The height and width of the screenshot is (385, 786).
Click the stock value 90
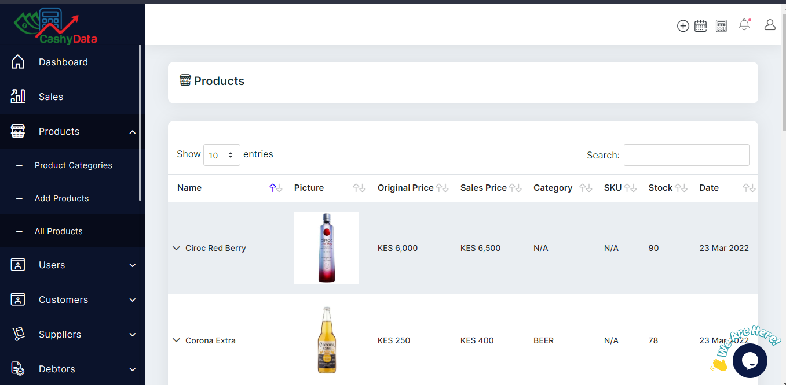(653, 248)
